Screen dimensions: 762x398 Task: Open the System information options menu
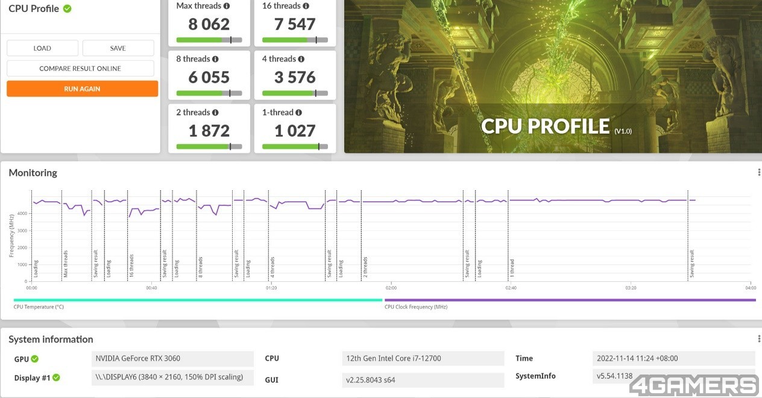[758, 339]
